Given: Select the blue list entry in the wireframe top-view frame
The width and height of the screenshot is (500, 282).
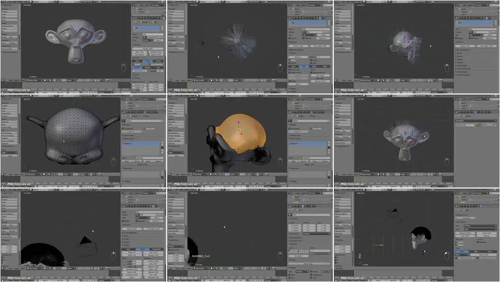Looking at the screenshot, I should click(x=141, y=144).
